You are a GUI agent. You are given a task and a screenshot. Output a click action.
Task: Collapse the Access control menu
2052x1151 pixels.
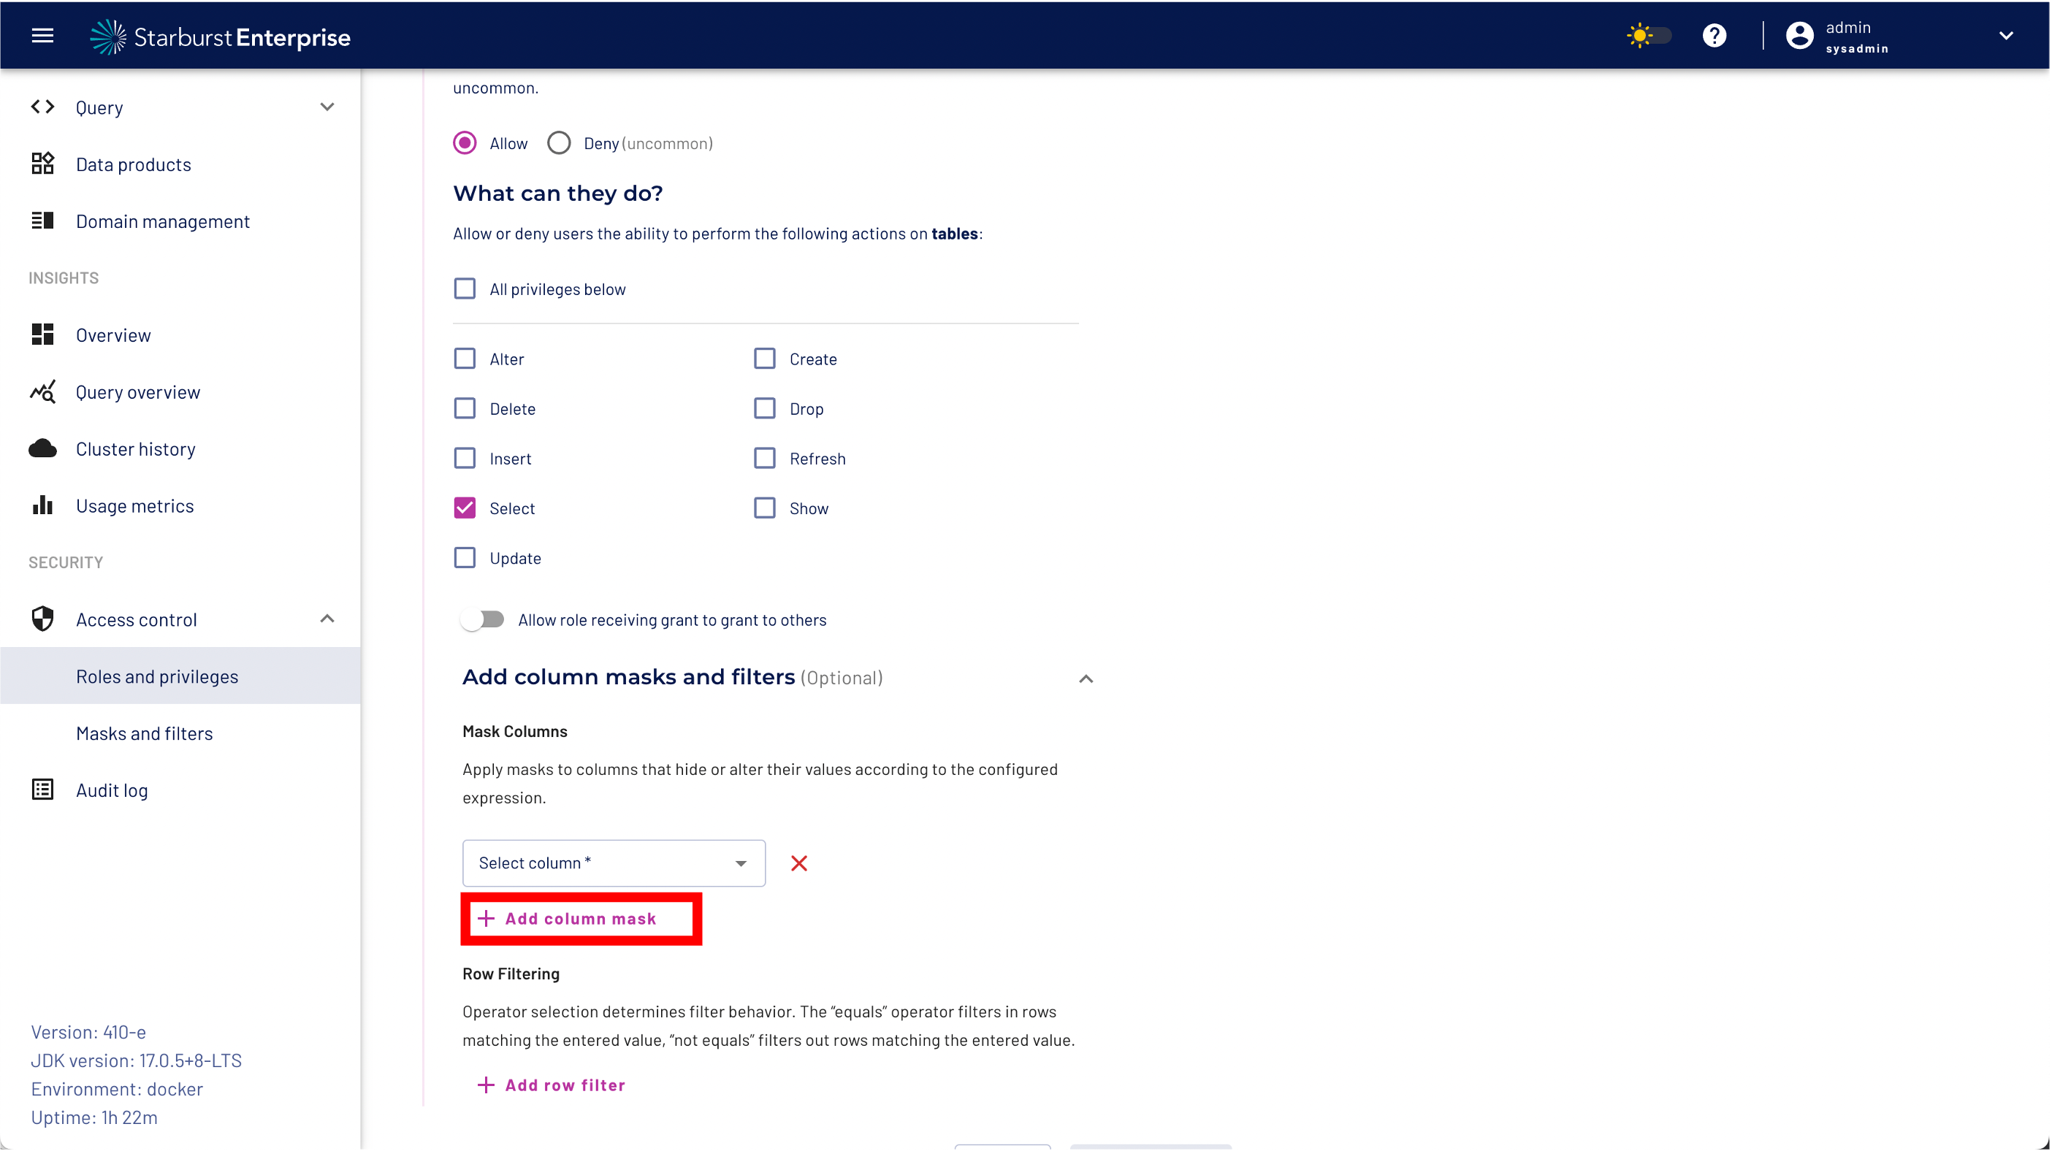[x=327, y=619]
